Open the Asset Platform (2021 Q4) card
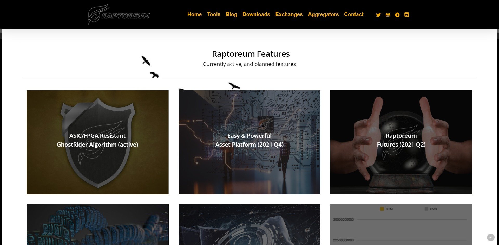499x245 pixels. point(249,142)
